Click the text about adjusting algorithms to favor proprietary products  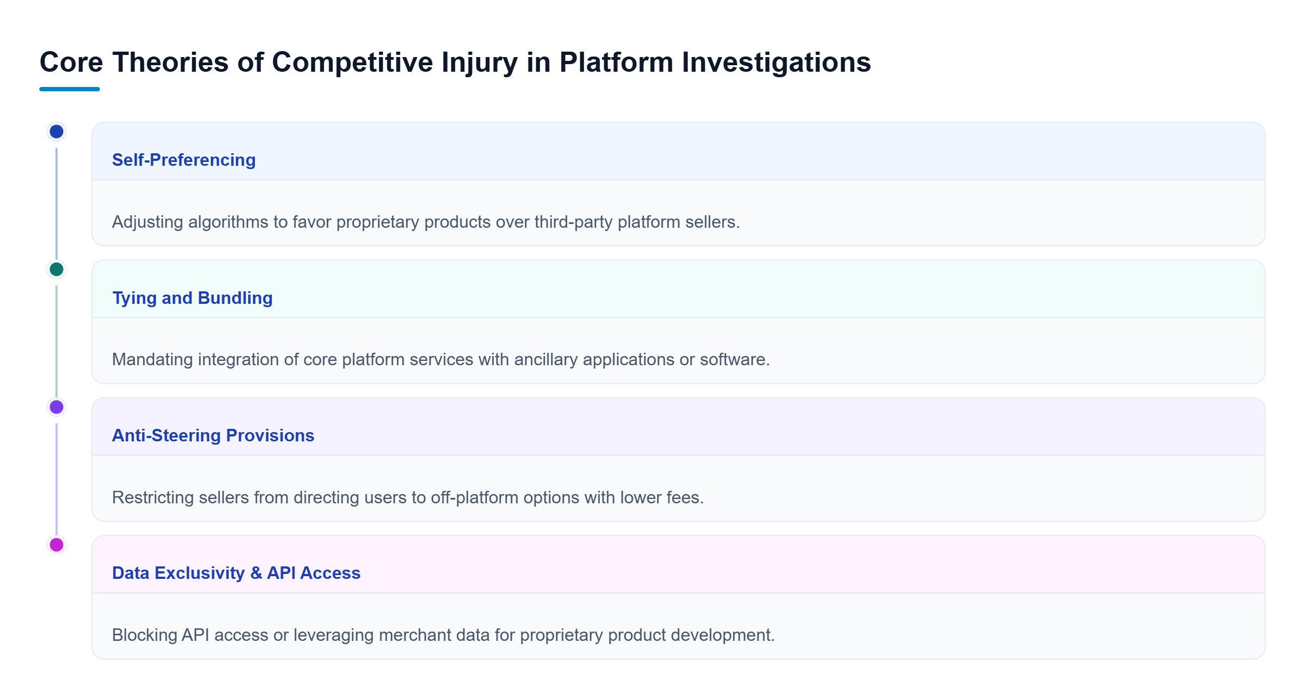click(426, 222)
